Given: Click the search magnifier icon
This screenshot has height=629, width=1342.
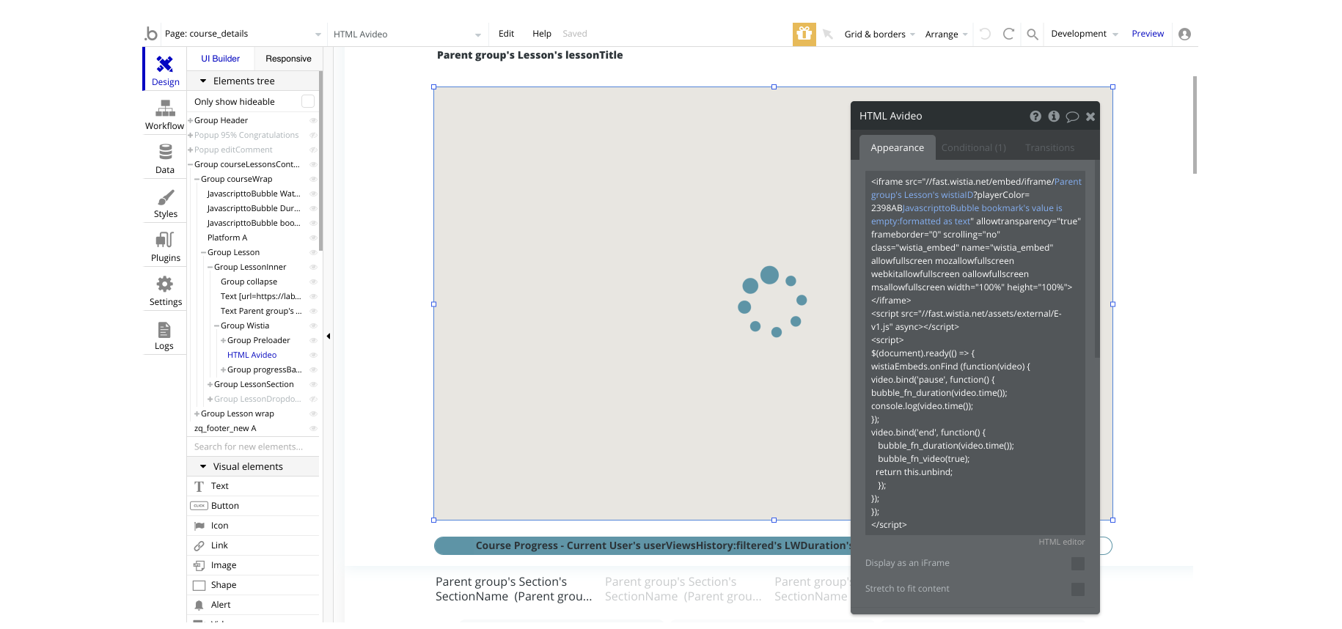Looking at the screenshot, I should click(1032, 34).
